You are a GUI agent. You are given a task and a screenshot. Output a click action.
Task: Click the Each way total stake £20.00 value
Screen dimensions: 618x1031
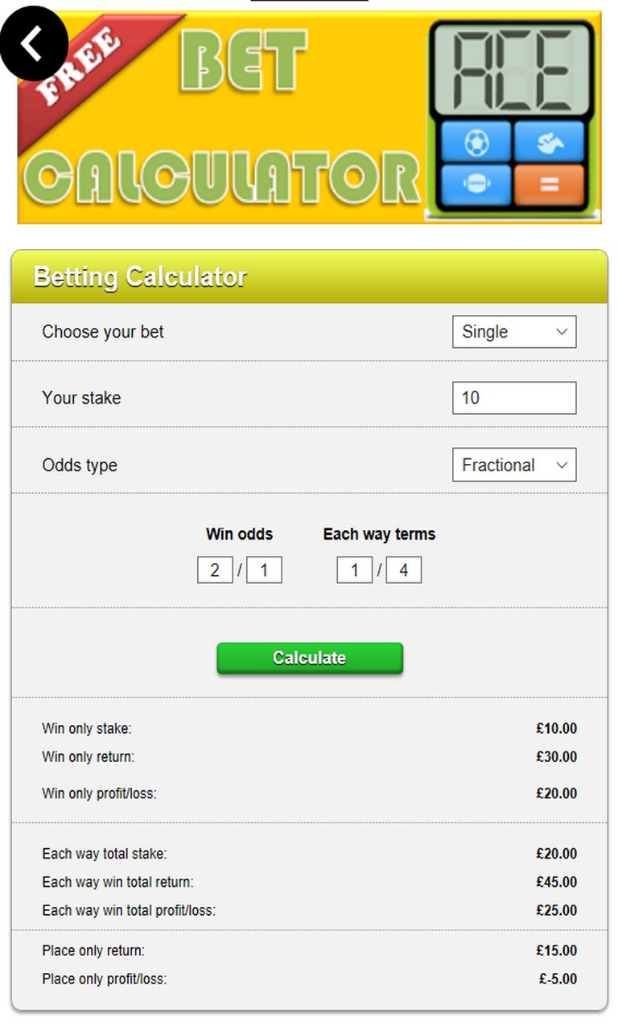pos(557,854)
